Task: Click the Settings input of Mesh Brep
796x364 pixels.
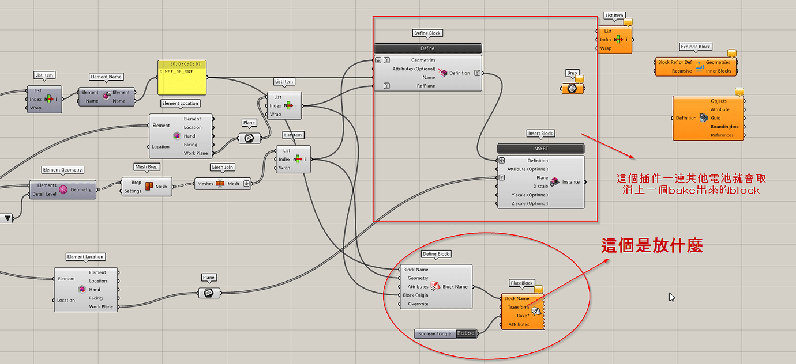Action: (x=133, y=191)
